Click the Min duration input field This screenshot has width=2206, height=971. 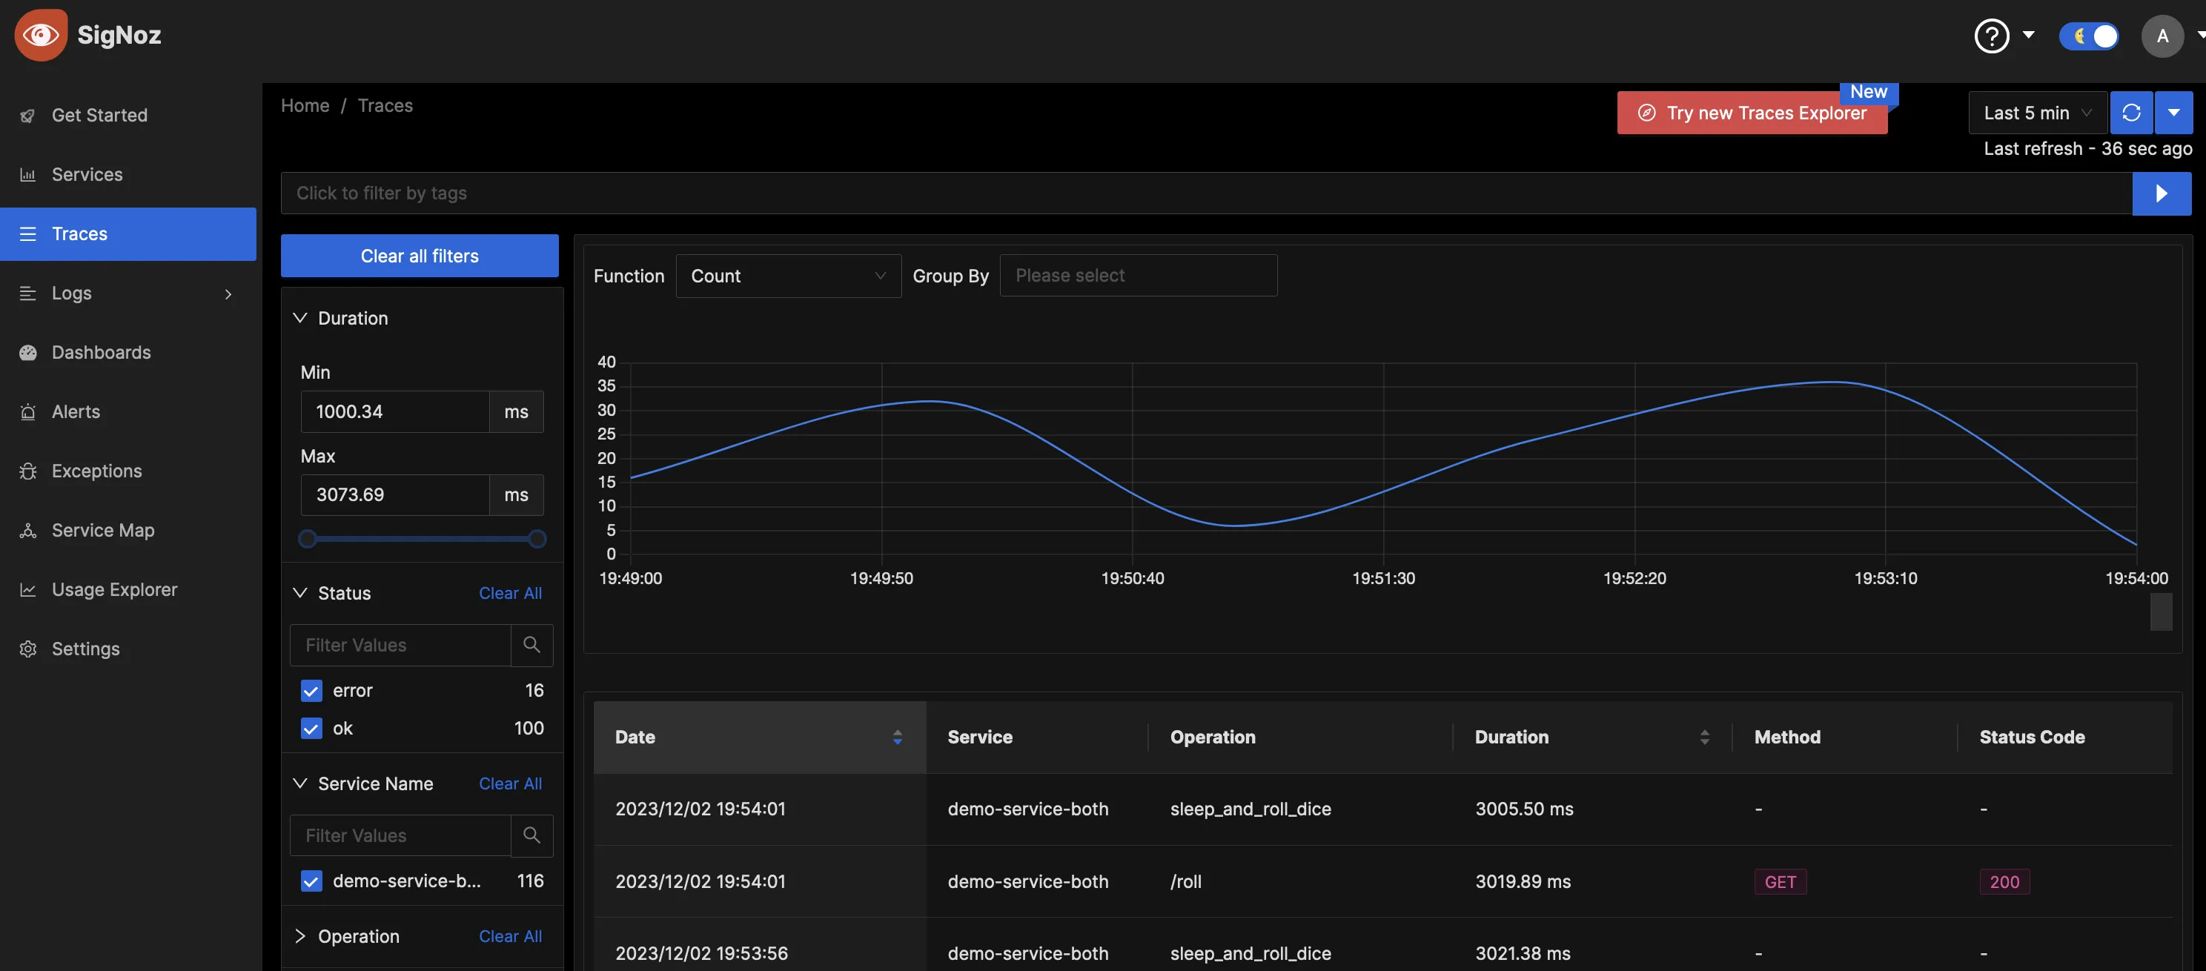coord(395,412)
